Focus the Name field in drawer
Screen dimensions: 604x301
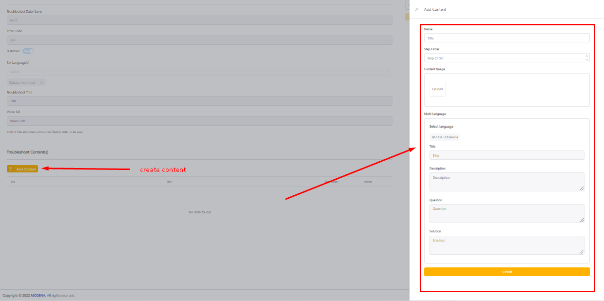pyautogui.click(x=506, y=38)
